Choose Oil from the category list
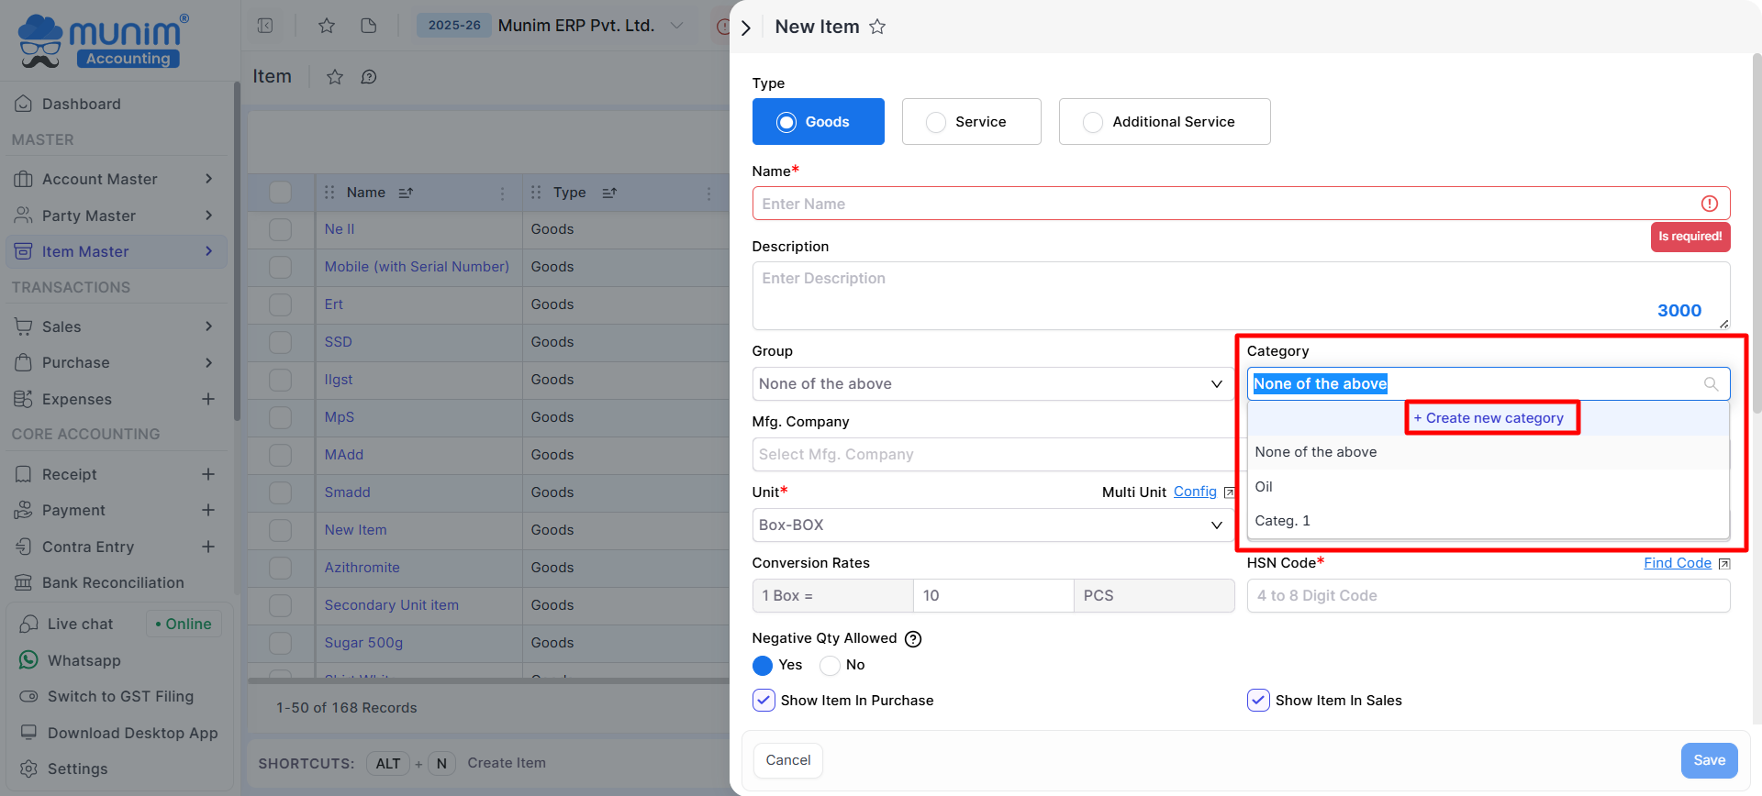This screenshot has height=796, width=1762. [x=1264, y=487]
